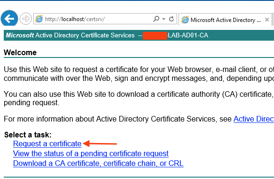This screenshot has height=179, width=274.
Task: Open View the status of a pending certificate request
Action: pos(91,154)
